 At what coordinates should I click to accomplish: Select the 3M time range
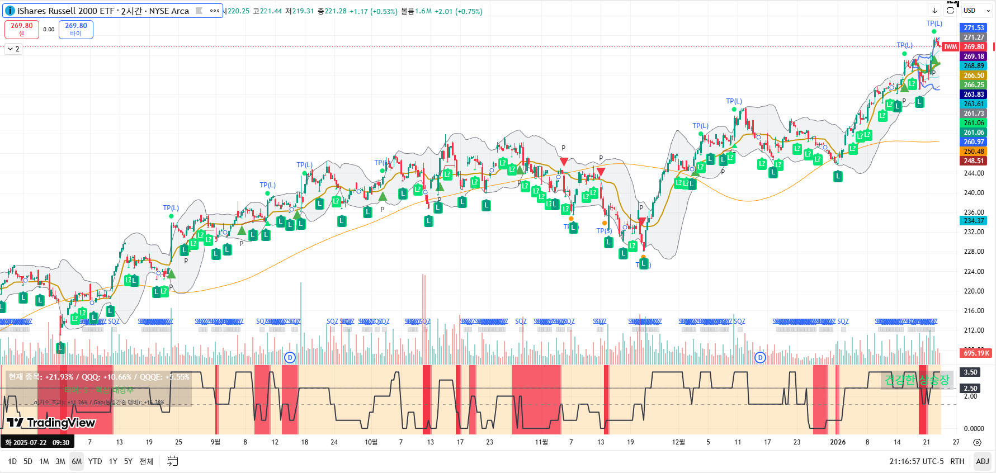tap(60, 461)
